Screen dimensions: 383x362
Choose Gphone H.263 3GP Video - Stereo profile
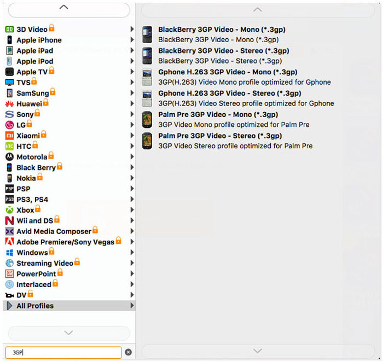tap(258, 98)
